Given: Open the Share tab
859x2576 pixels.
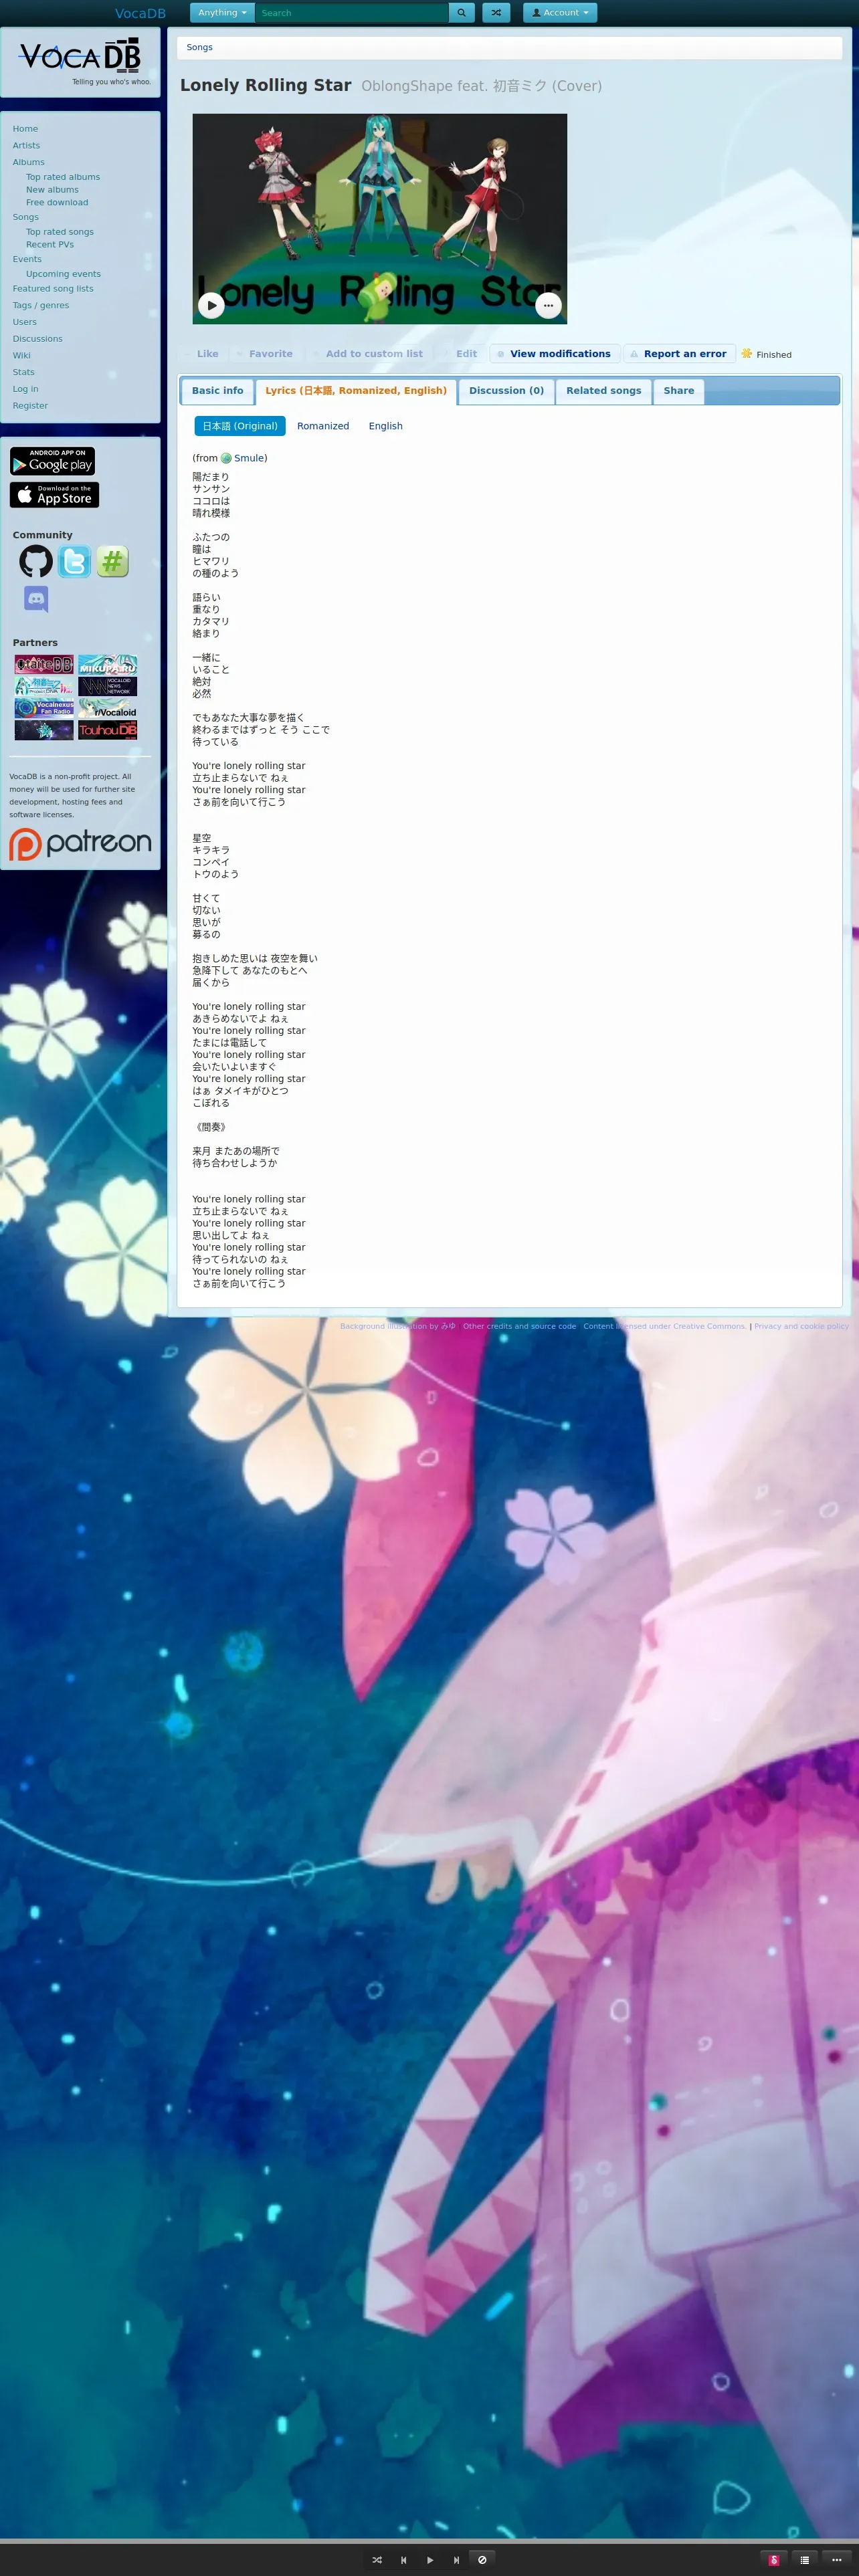Looking at the screenshot, I should (x=679, y=391).
